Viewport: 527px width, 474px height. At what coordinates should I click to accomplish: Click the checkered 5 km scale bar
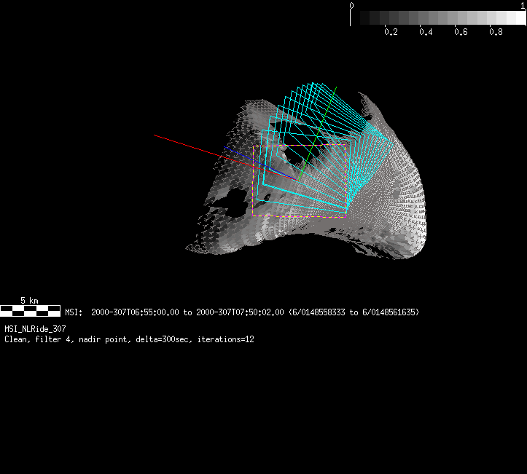(x=30, y=311)
